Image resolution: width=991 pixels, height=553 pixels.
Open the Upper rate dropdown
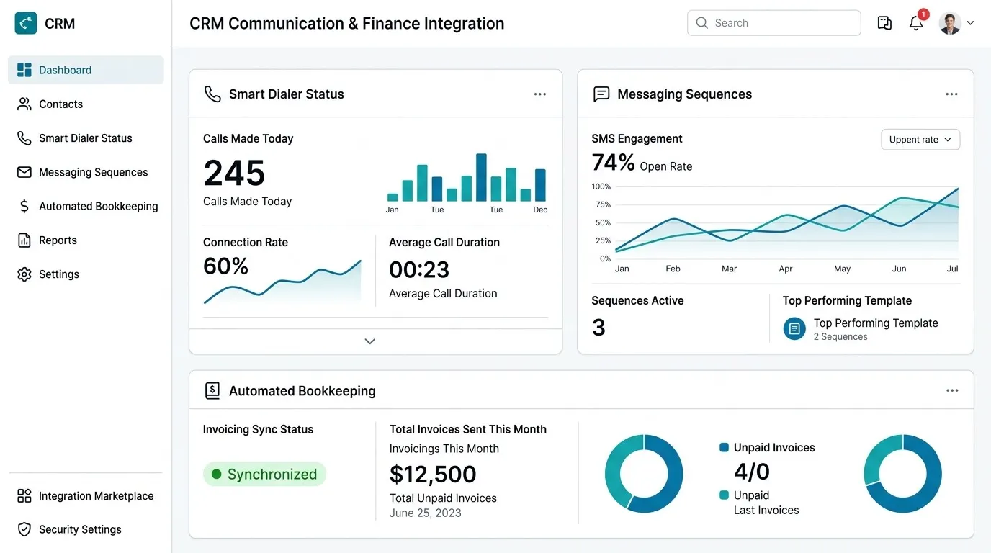(x=920, y=140)
